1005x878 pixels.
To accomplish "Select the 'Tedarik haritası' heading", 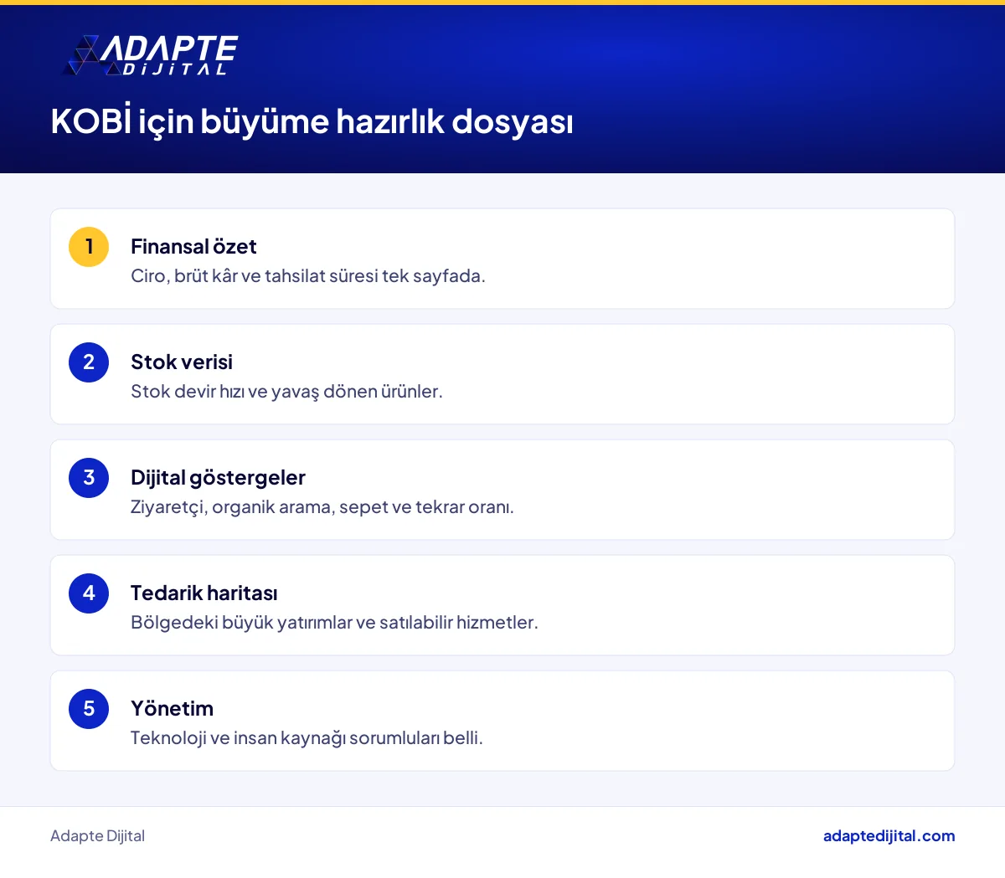I will [204, 593].
